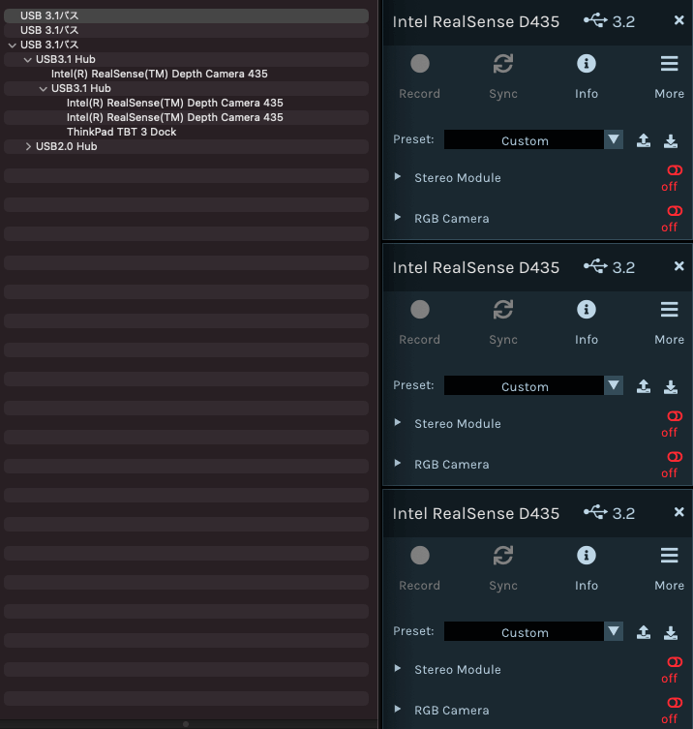693x729 pixels.
Task: Collapse the nested USB3.1 Hub node
Action: [x=44, y=88]
